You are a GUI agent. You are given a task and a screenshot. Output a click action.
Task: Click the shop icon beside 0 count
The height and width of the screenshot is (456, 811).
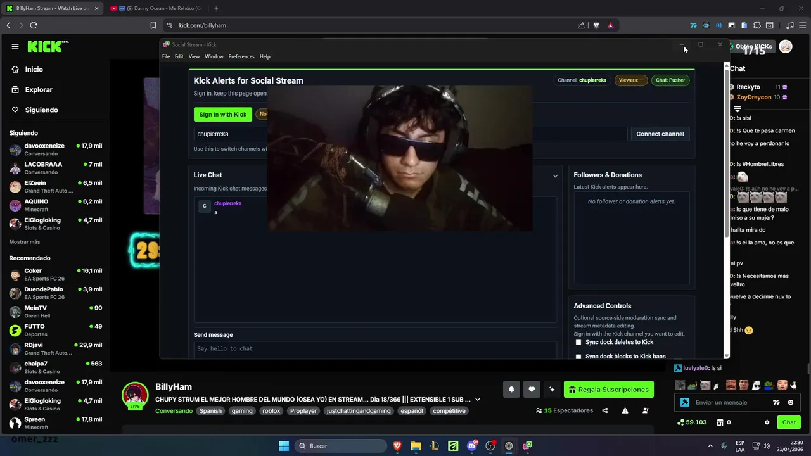click(720, 422)
